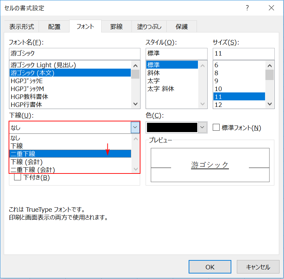Click the font list scroll-down arrow
Image resolution: width=284 pixels, height=279 pixels.
pos(135,104)
